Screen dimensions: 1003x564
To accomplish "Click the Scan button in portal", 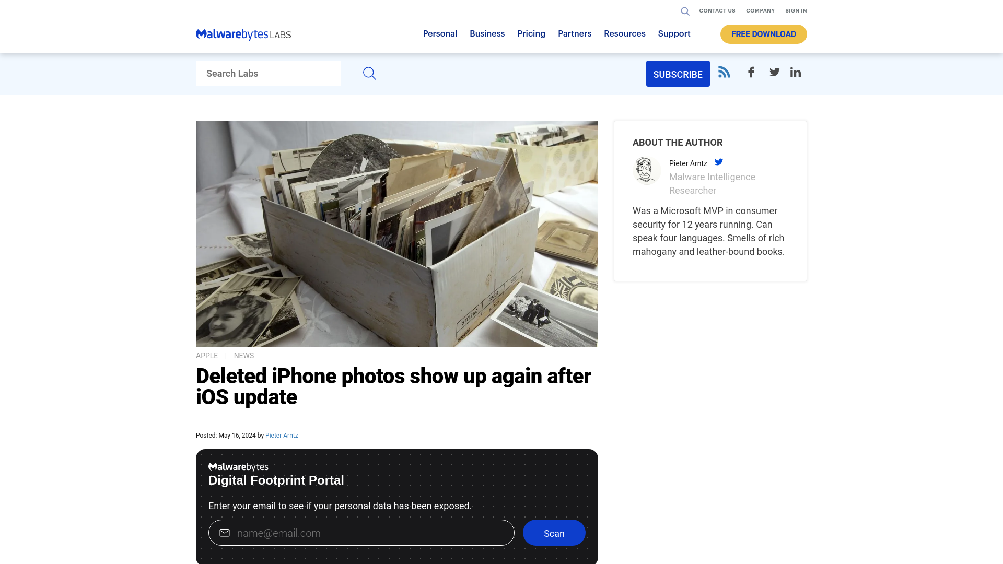I will 554,532.
